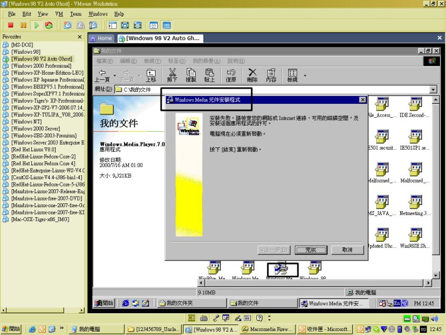Click the guest 開始 Start button
Viewport: 446px width, 335px height.
(x=104, y=303)
